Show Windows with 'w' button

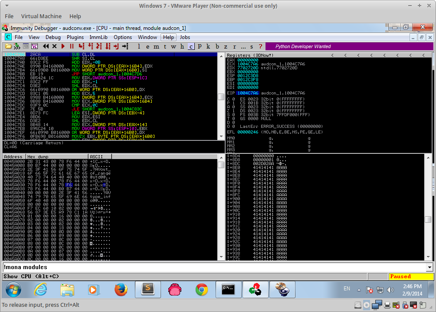point(174,46)
